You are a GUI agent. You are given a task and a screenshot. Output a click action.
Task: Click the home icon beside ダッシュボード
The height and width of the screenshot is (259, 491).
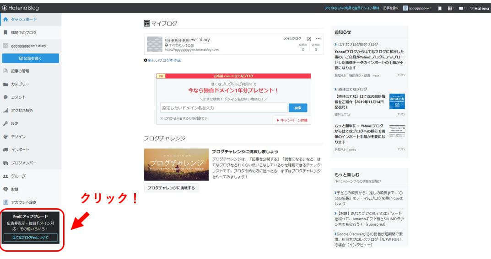[x=5, y=19]
